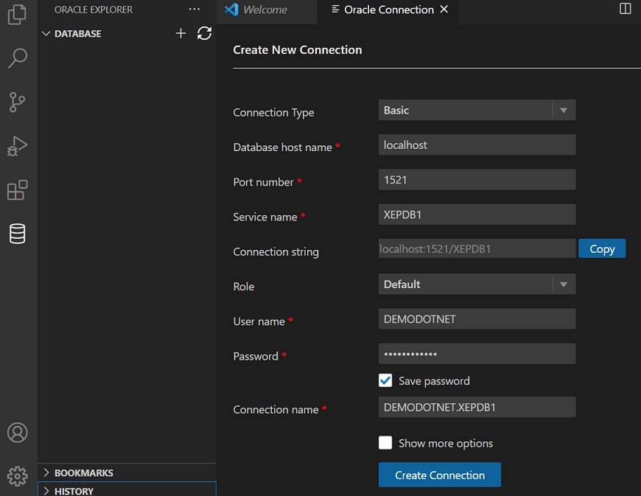The width and height of the screenshot is (641, 496).
Task: Uncheck the Save password checkbox
Action: 385,380
